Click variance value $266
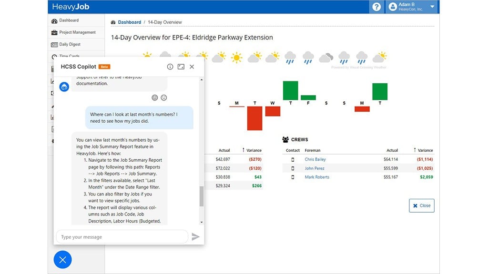 (257, 186)
